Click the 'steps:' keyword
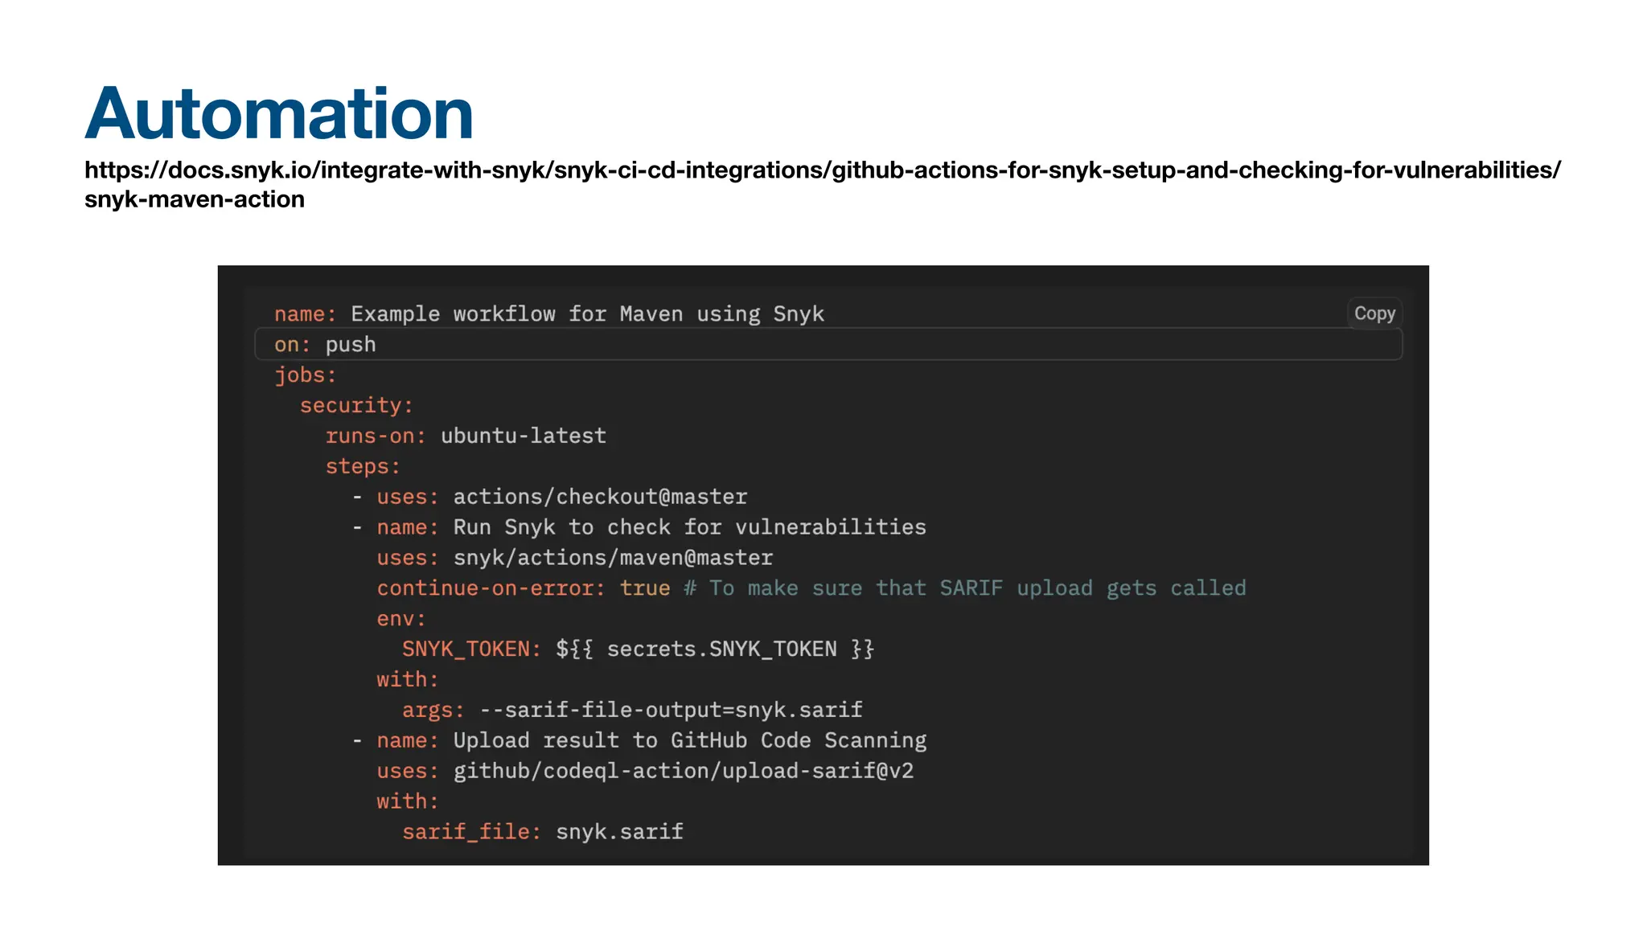1647x926 pixels. 363,467
